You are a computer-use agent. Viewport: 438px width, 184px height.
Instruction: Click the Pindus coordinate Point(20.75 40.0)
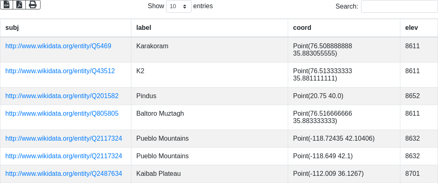click(318, 96)
